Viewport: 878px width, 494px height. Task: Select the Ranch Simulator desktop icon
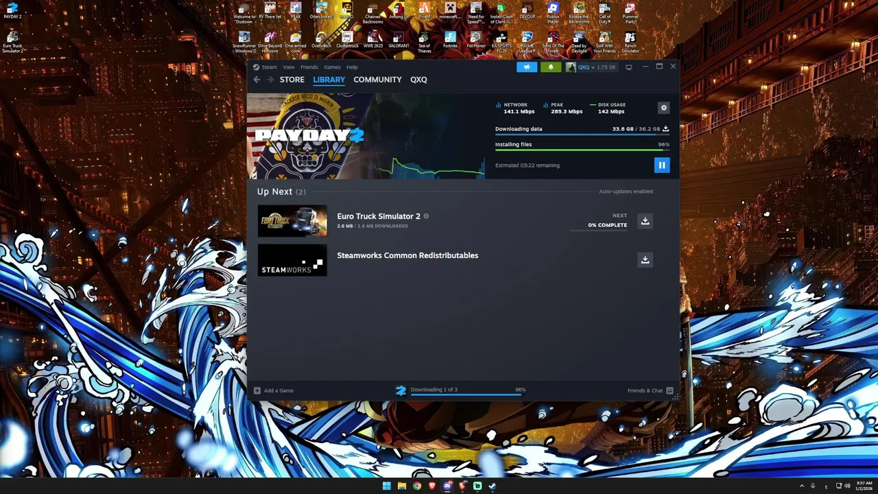point(630,42)
